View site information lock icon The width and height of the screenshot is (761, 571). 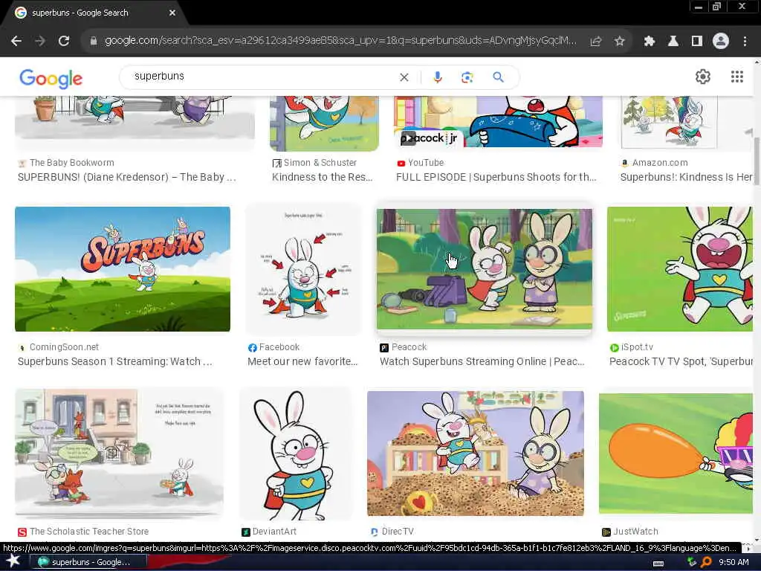click(94, 42)
